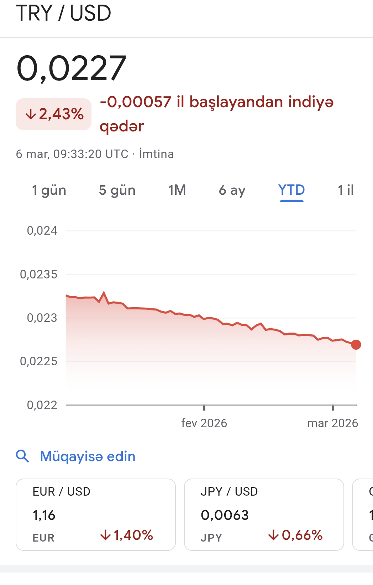Screen dimensions: 373x585
Task: Click the partially visible third currency card
Action: (364, 515)
